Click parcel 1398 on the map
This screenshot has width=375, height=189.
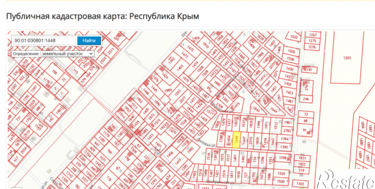[283, 157]
